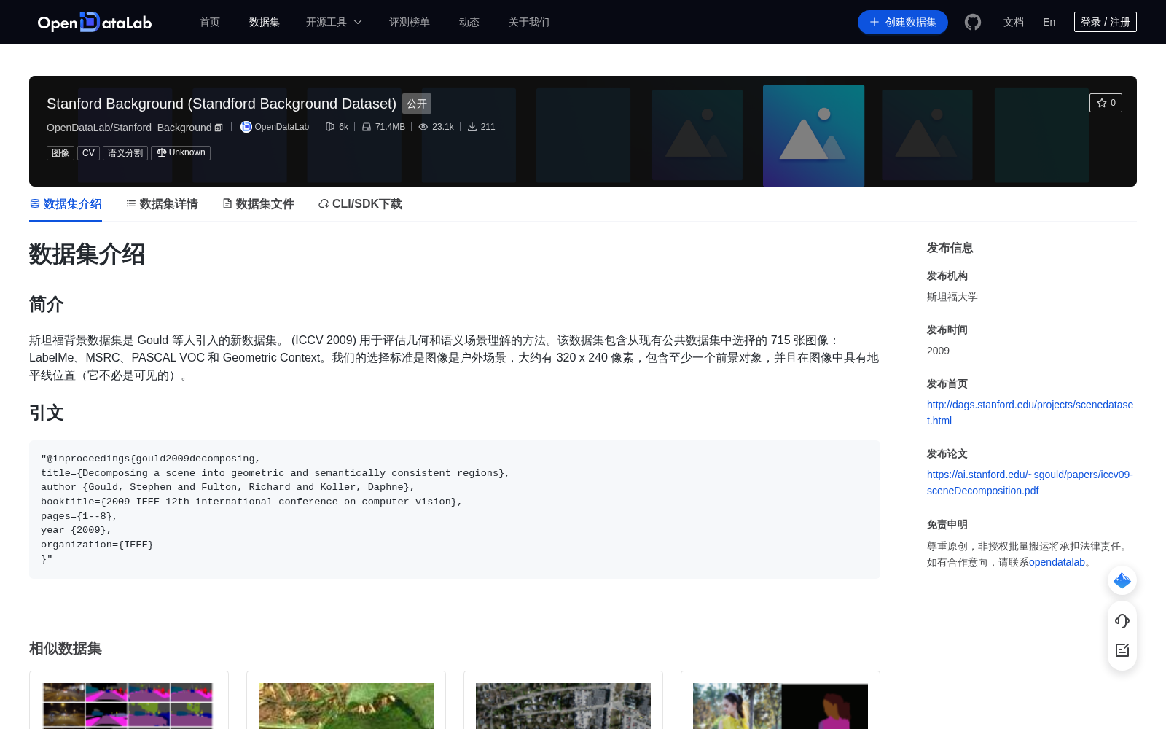Click the 登录 / 注册 button
This screenshot has height=729, width=1166.
[x=1106, y=22]
